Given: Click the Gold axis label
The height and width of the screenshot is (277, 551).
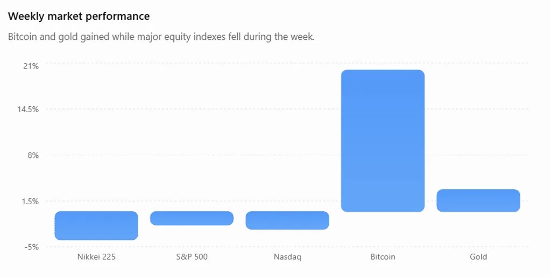Looking at the screenshot, I should click(x=478, y=257).
